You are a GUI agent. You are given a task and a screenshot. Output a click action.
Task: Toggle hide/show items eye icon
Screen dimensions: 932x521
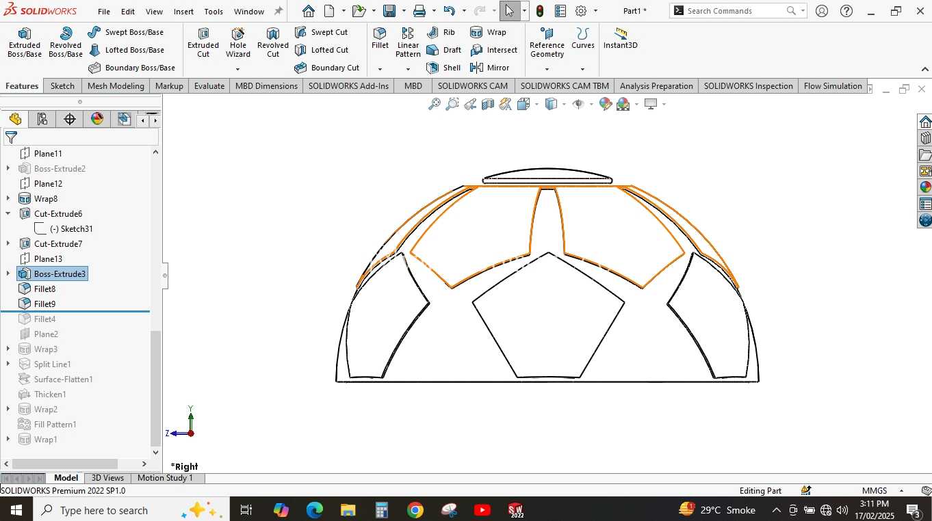coord(578,104)
